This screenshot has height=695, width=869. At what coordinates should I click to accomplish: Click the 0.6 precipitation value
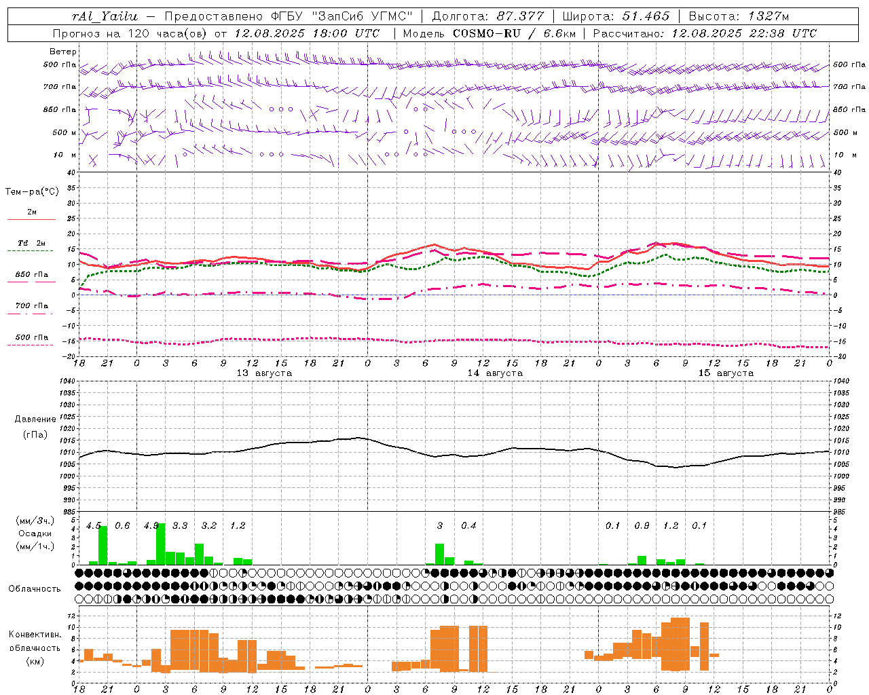tap(122, 526)
